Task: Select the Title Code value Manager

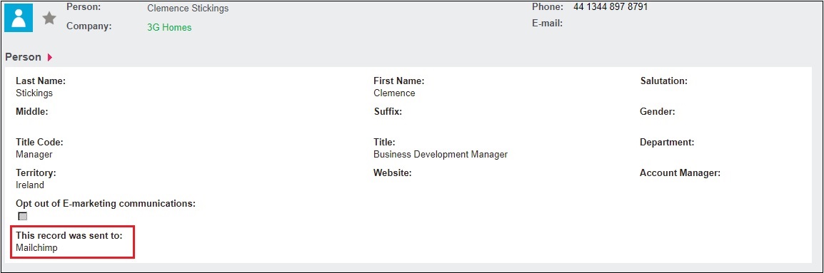Action: click(x=34, y=155)
